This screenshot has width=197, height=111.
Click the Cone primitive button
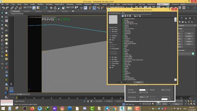[x=189, y=34]
